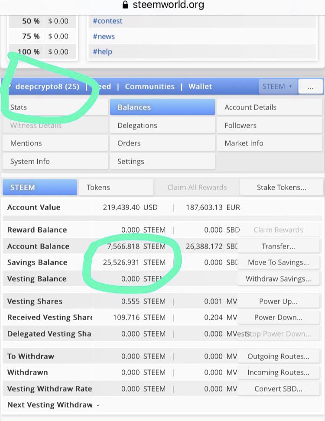Open Account Details section

click(270, 107)
